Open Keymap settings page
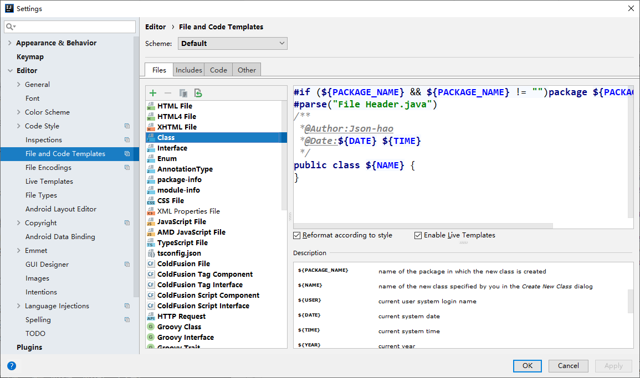 tap(30, 56)
